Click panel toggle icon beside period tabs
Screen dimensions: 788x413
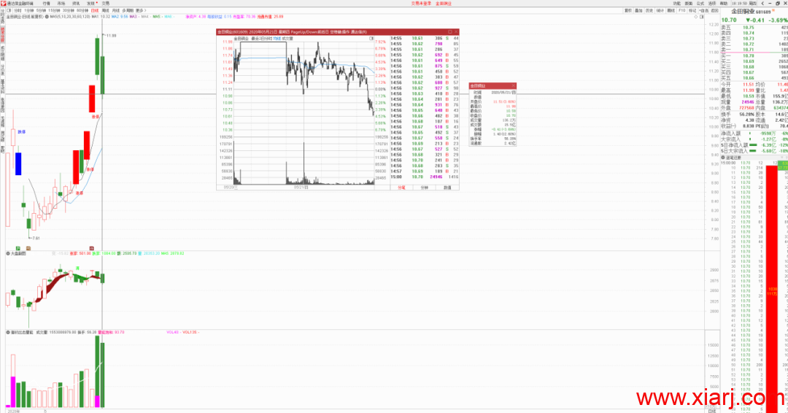click(x=9, y=10)
